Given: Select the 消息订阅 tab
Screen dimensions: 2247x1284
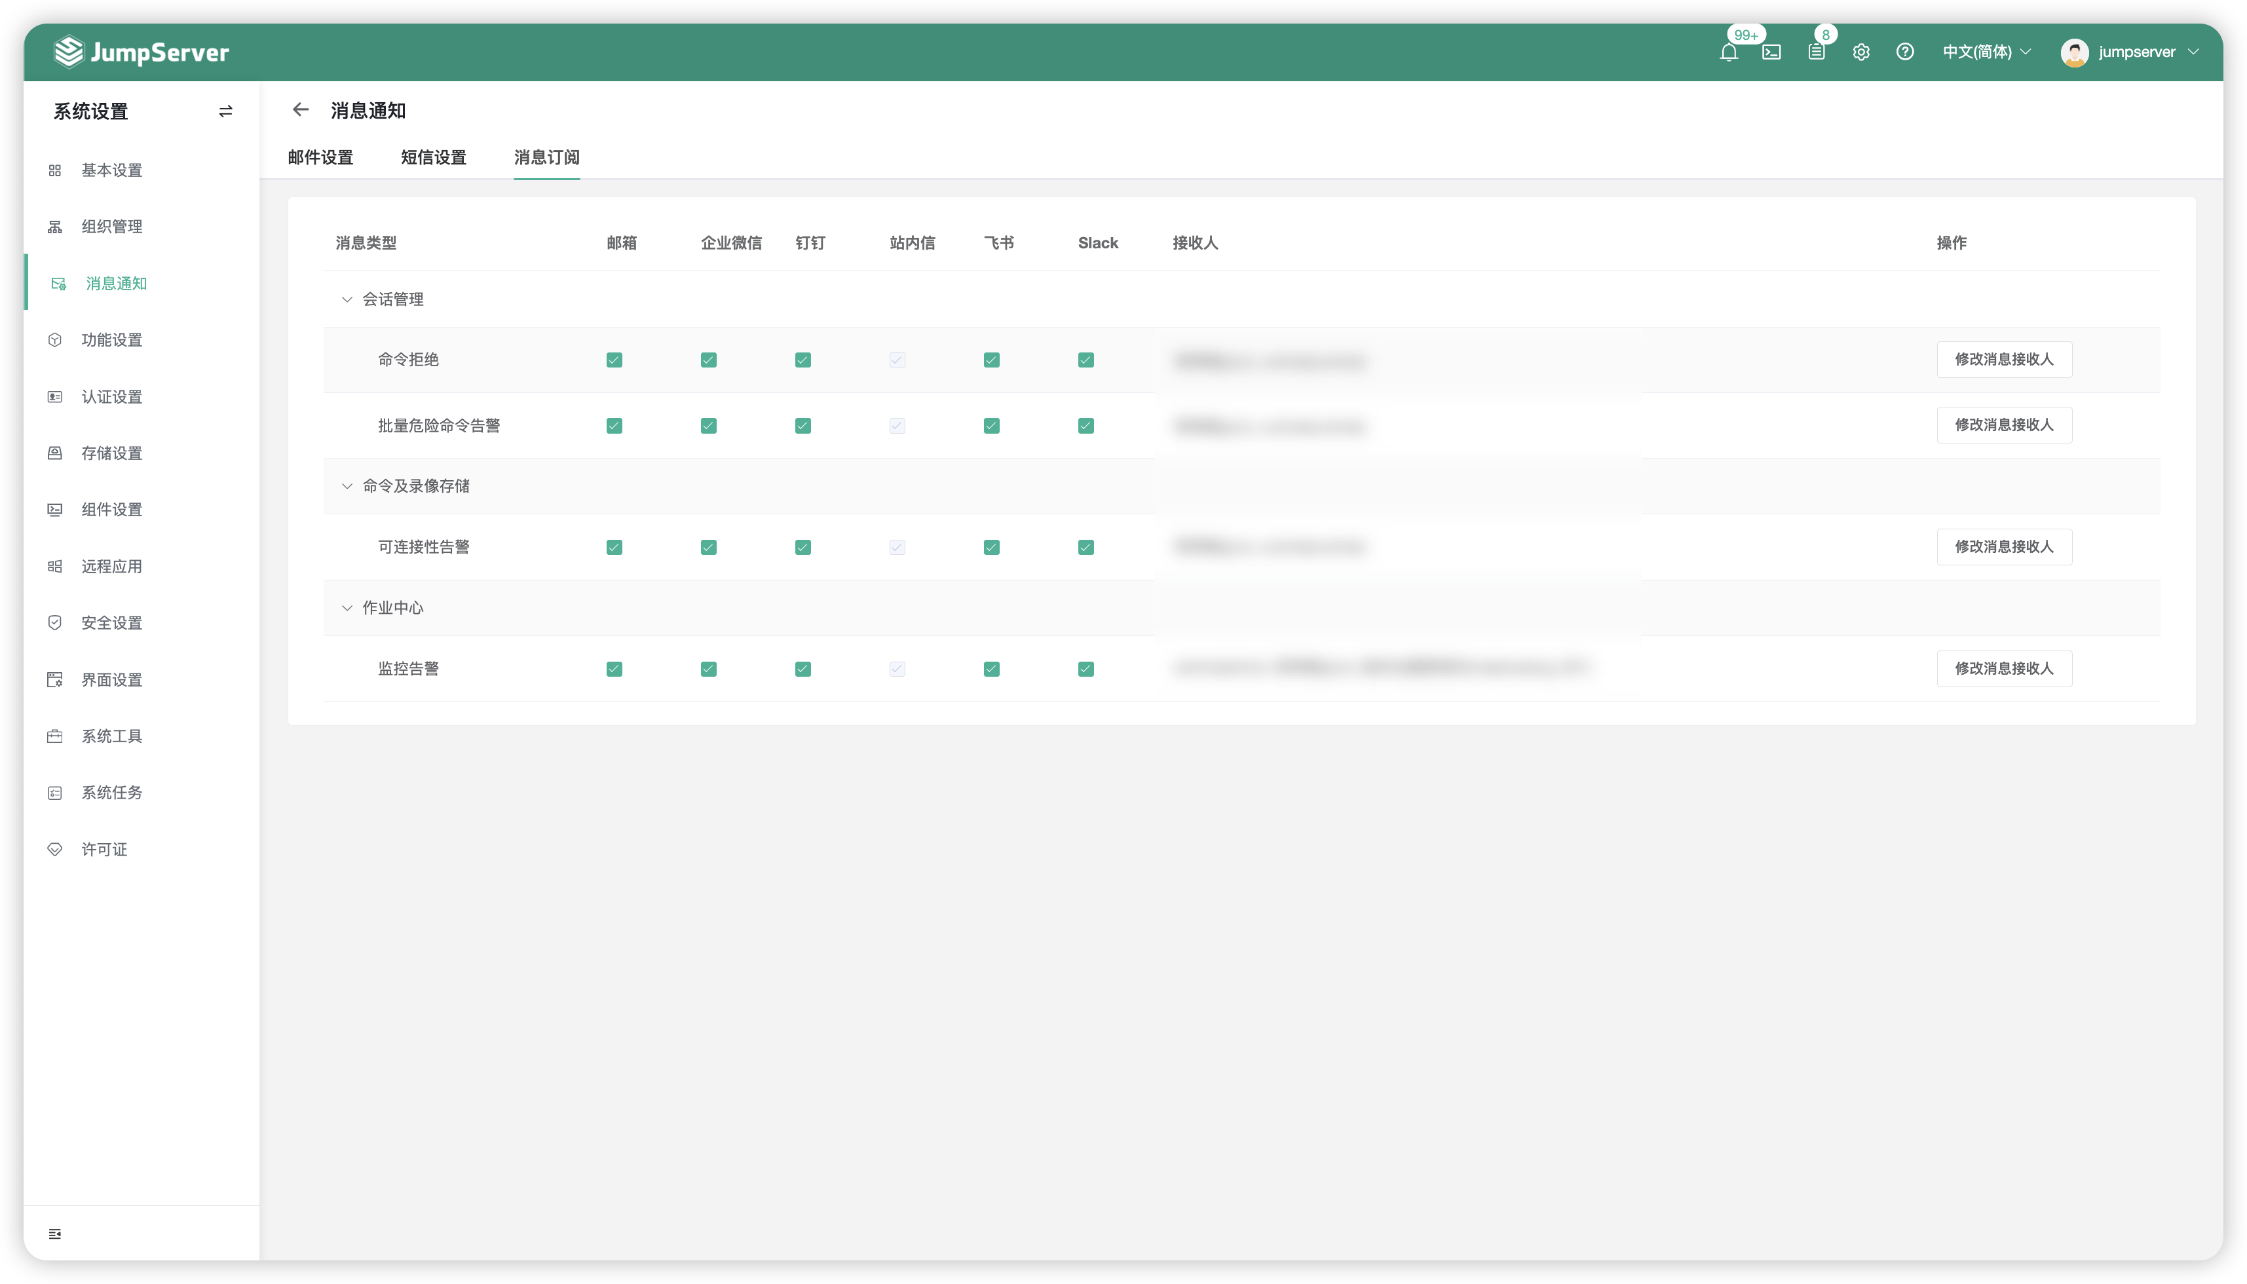Looking at the screenshot, I should click(547, 158).
